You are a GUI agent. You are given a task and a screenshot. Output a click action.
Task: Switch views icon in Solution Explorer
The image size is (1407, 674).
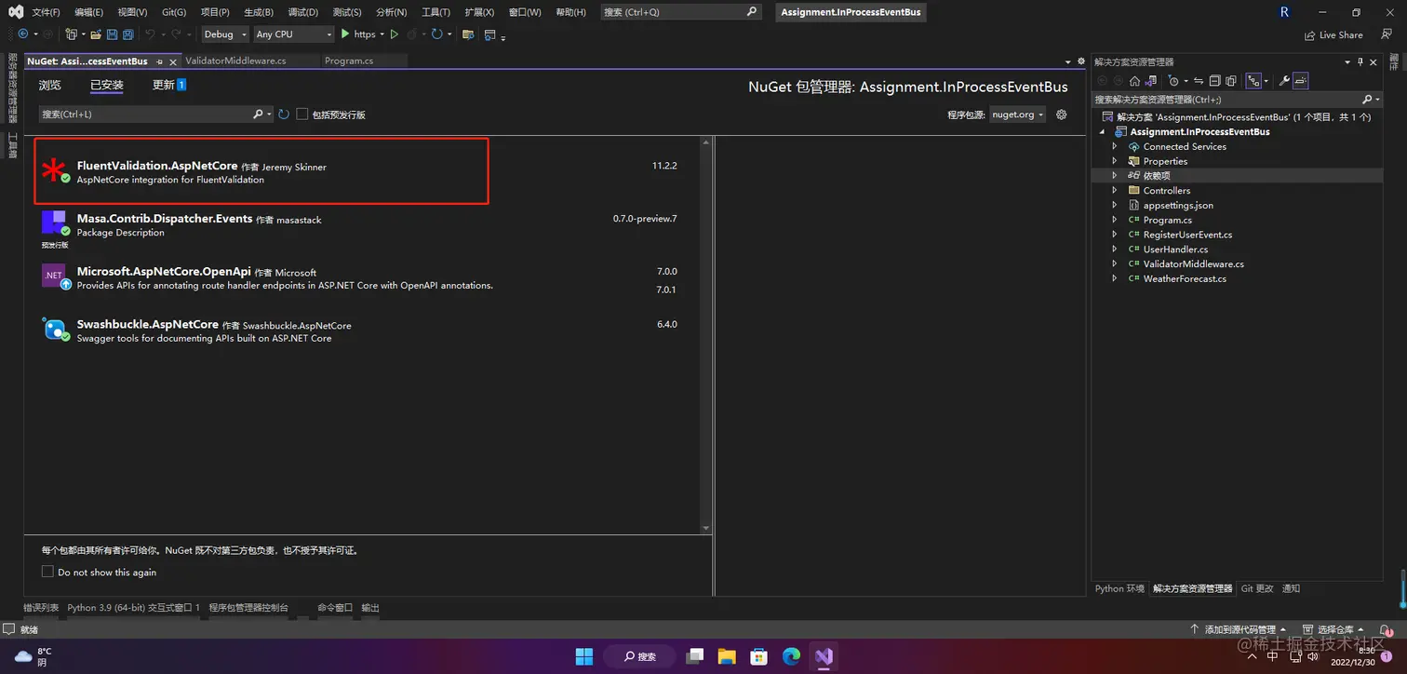(1151, 81)
